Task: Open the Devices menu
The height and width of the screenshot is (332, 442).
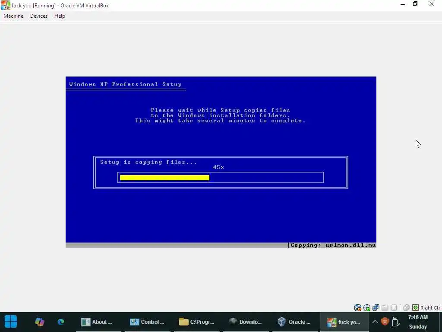Action: (38, 16)
